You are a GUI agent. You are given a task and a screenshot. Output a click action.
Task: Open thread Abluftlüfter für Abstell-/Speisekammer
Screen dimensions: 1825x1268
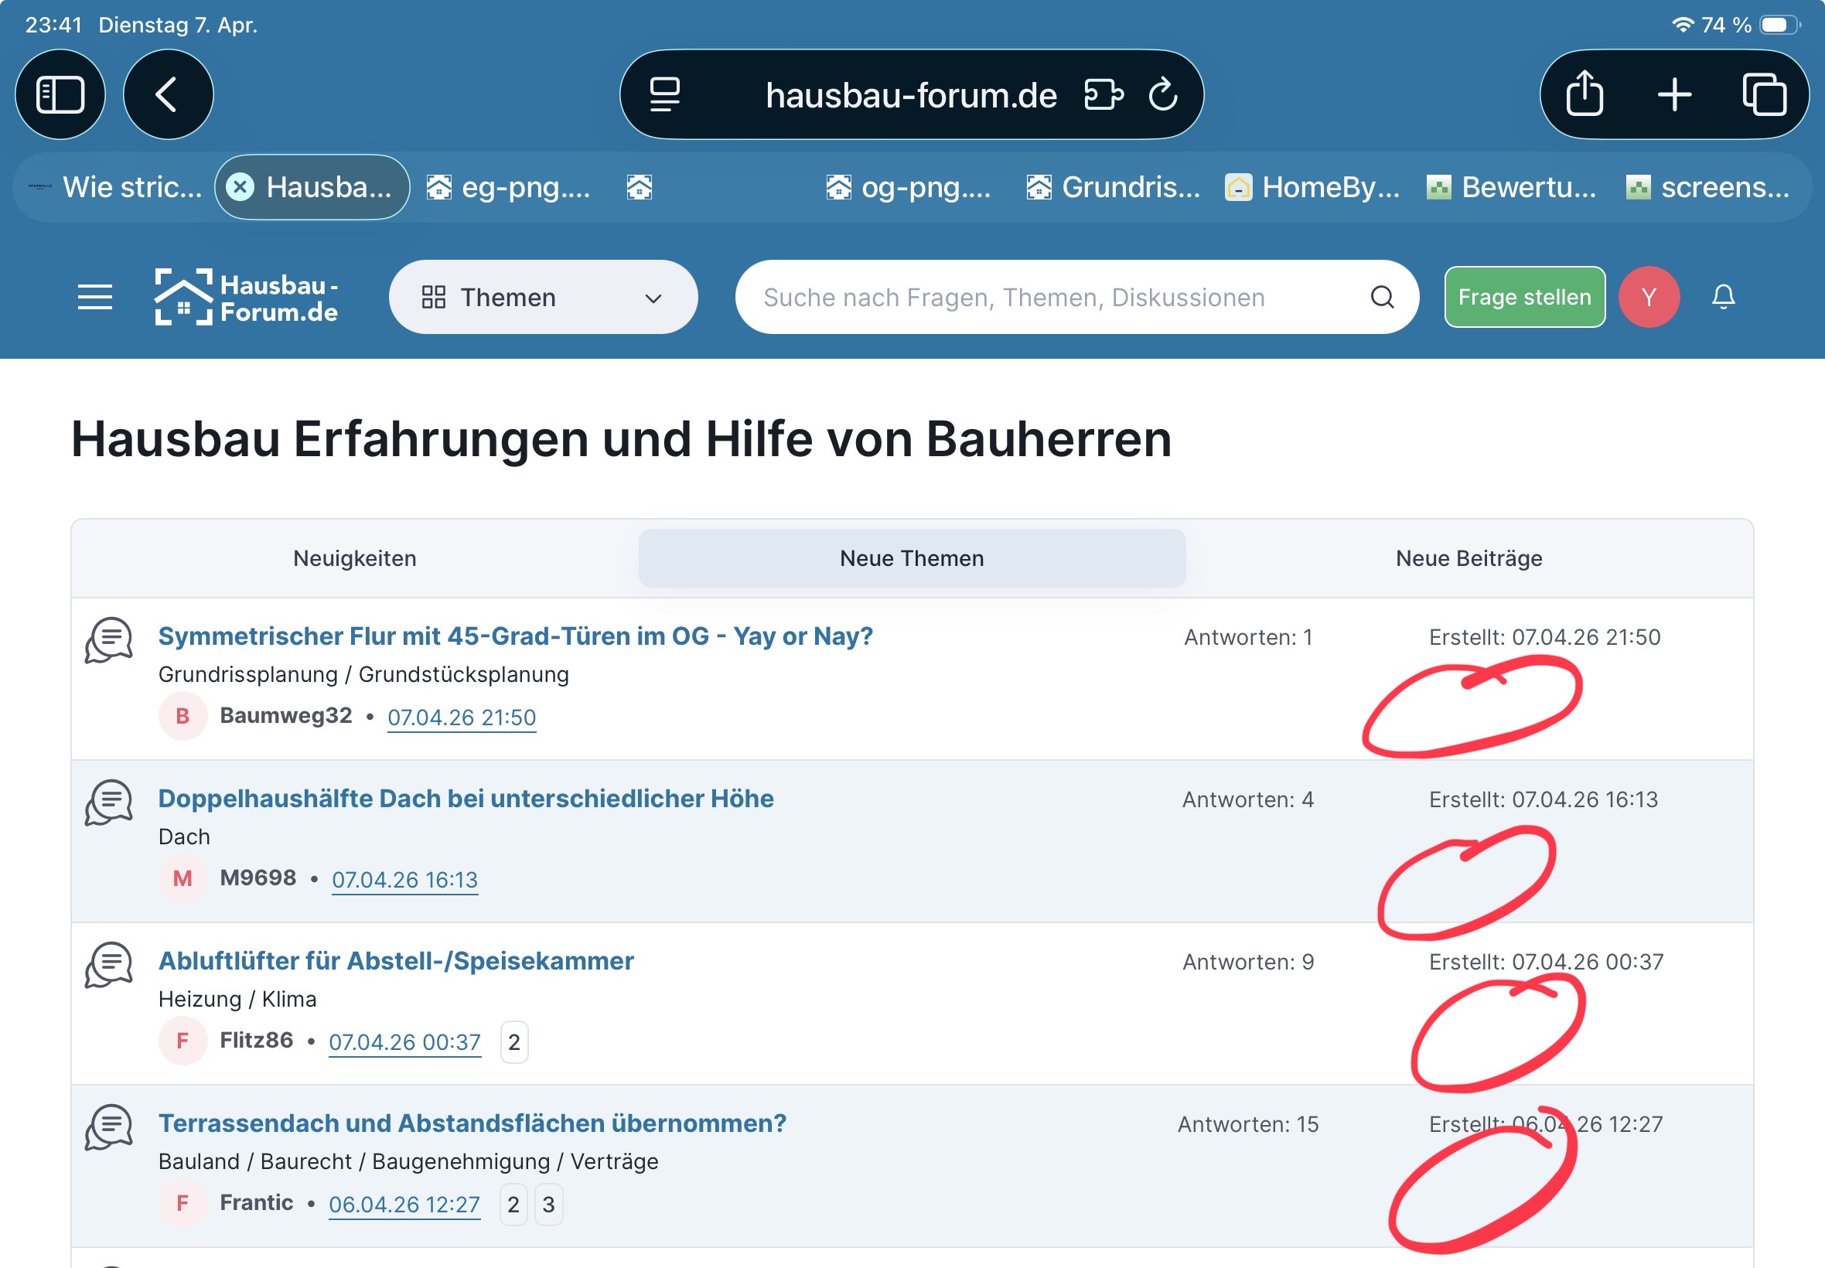(396, 961)
